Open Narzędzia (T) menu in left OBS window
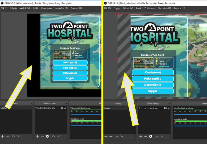The width and height of the screenshot is (207, 144). tap(61, 8)
